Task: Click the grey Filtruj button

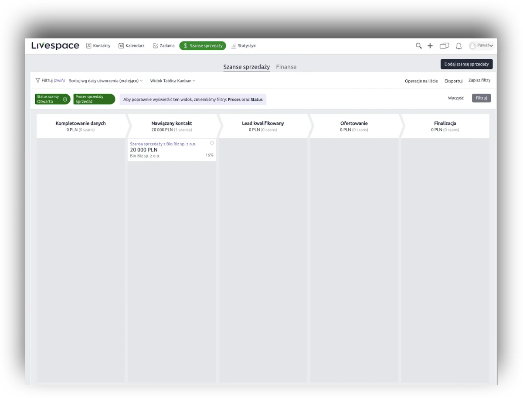Action: tap(481, 98)
